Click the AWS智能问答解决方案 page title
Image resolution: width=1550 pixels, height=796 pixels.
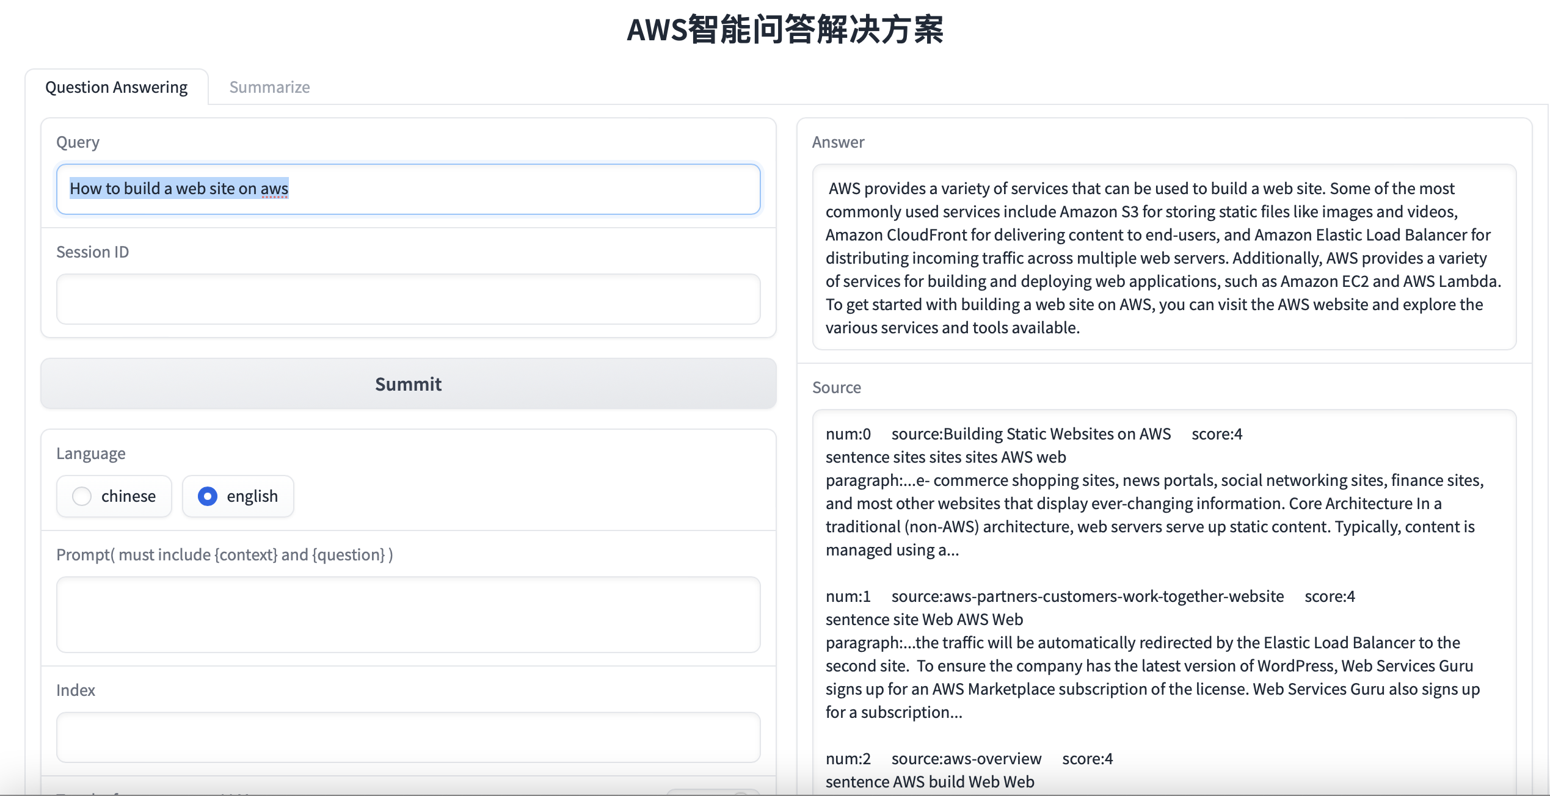click(x=785, y=30)
